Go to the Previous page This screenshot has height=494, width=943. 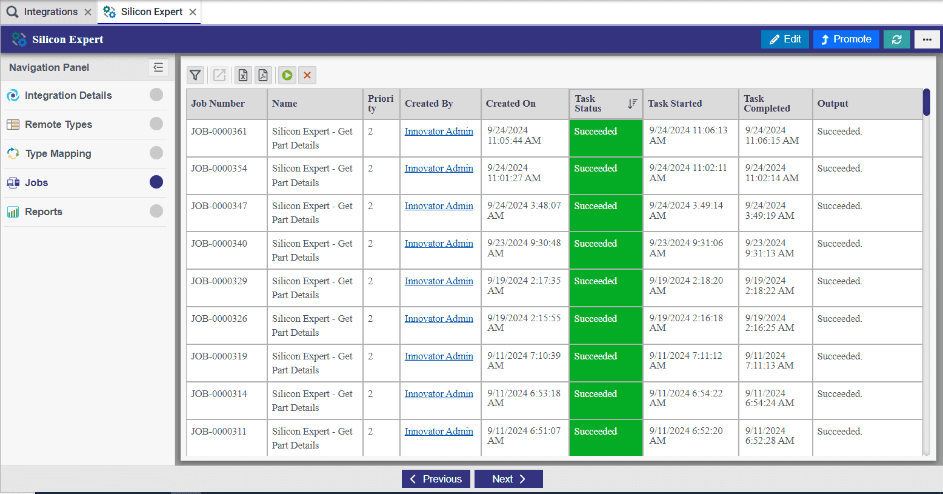[436, 479]
